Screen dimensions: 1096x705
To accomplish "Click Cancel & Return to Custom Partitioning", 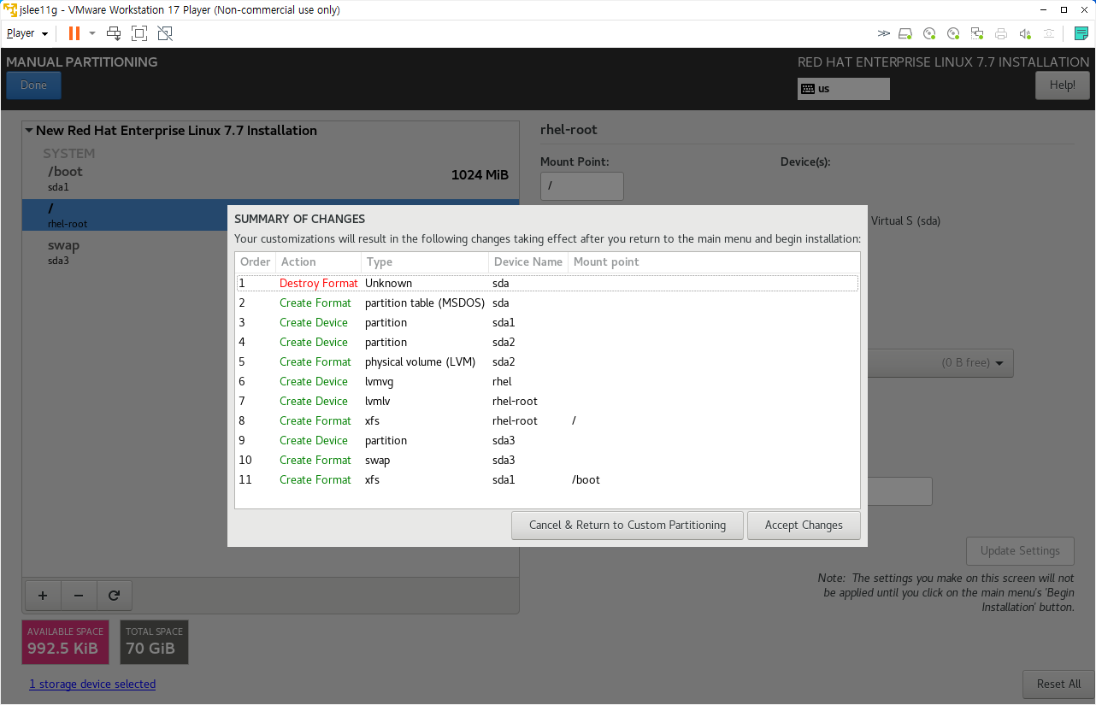I will click(x=628, y=525).
